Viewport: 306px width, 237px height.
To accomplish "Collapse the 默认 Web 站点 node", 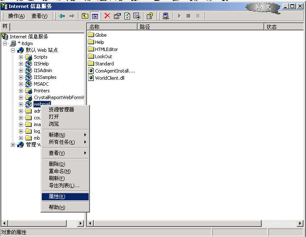I will point(13,50).
